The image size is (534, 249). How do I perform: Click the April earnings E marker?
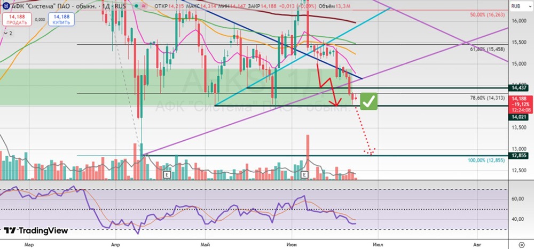tap(167, 175)
